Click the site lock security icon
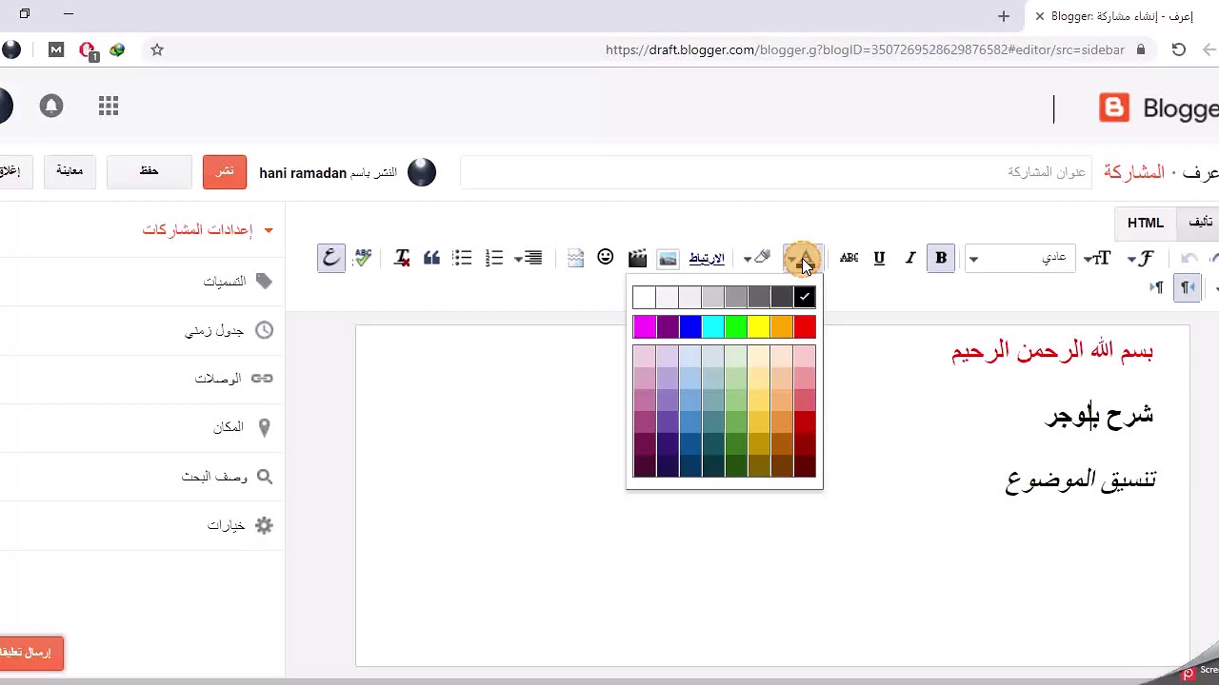 point(1141,49)
